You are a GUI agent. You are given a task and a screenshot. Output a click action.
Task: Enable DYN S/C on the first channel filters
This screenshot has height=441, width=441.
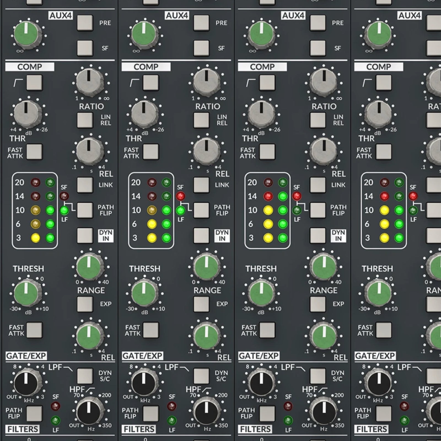click(85, 376)
